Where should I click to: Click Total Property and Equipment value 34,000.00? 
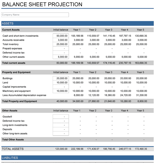click(78, 101)
